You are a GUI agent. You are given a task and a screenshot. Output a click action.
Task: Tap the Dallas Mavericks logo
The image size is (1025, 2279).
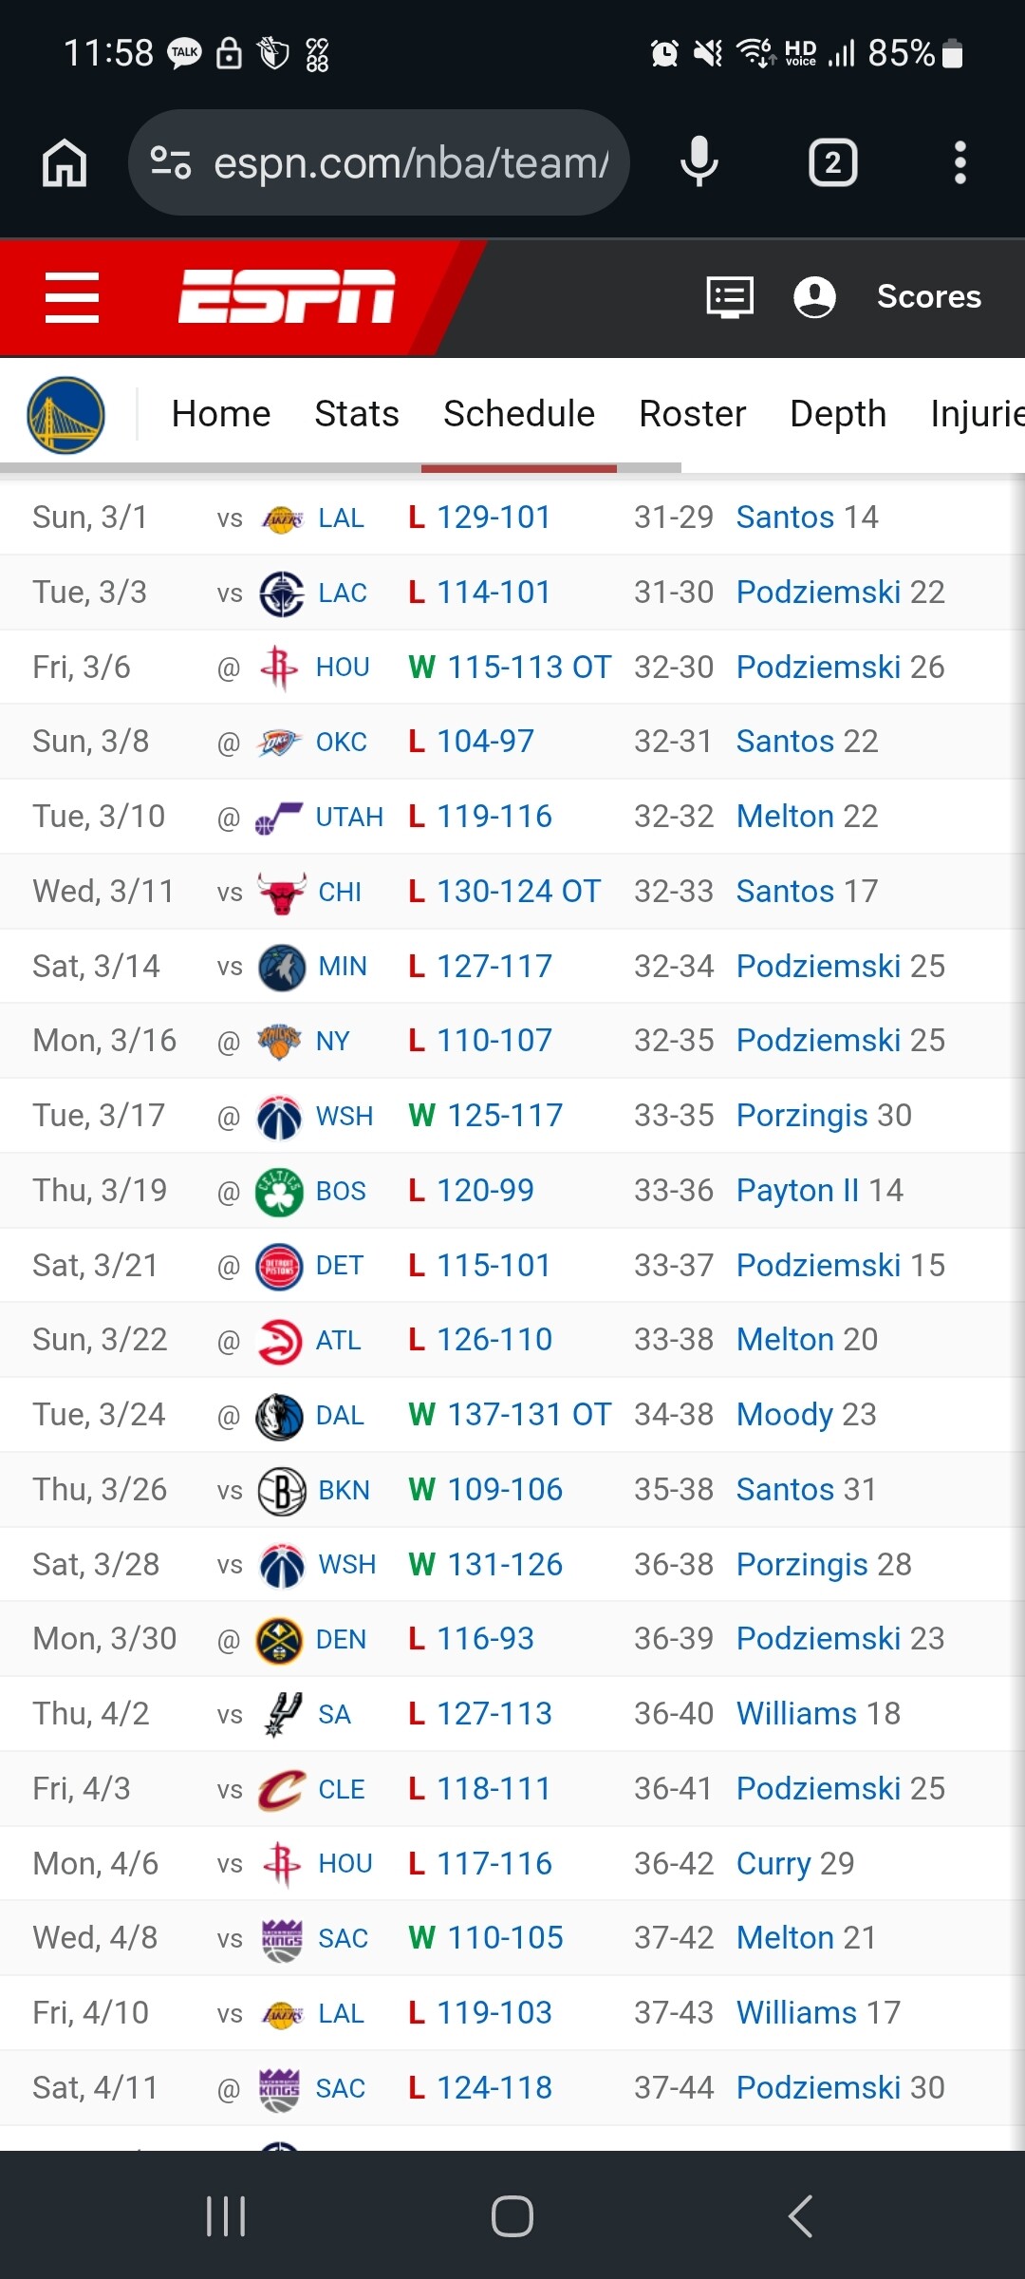[280, 1416]
